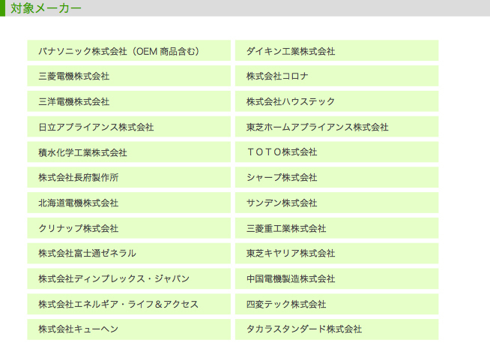This screenshot has height=361, width=490.
Task: Select タカラスタンダード株式会社
Action: tap(336, 329)
